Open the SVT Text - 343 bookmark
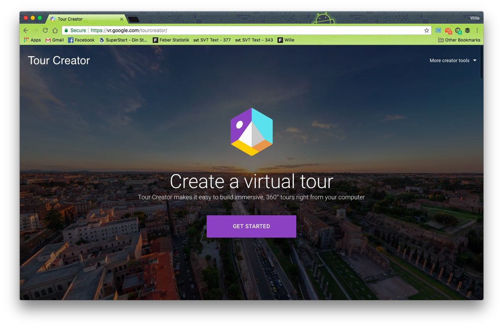The width and height of the screenshot is (503, 328). [x=254, y=40]
